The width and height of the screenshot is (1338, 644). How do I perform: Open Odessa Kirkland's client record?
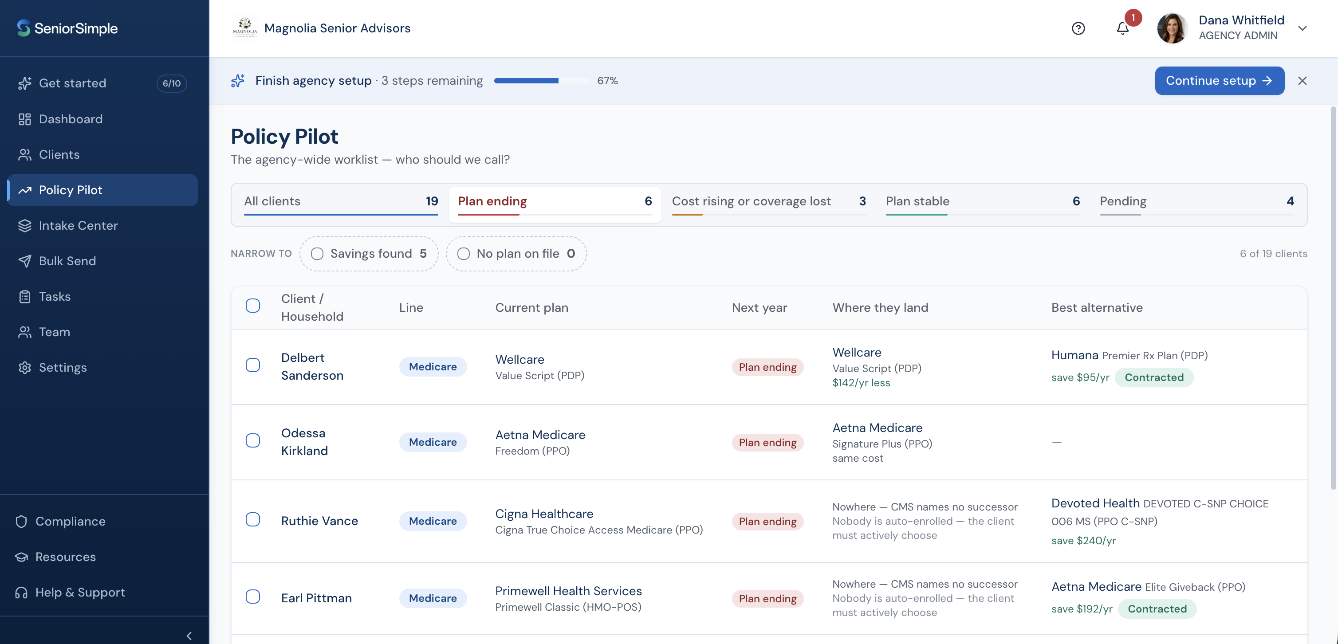coord(304,442)
